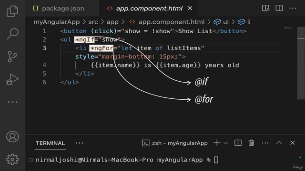Open the Explorer view in activity bar

[x=12, y=11]
